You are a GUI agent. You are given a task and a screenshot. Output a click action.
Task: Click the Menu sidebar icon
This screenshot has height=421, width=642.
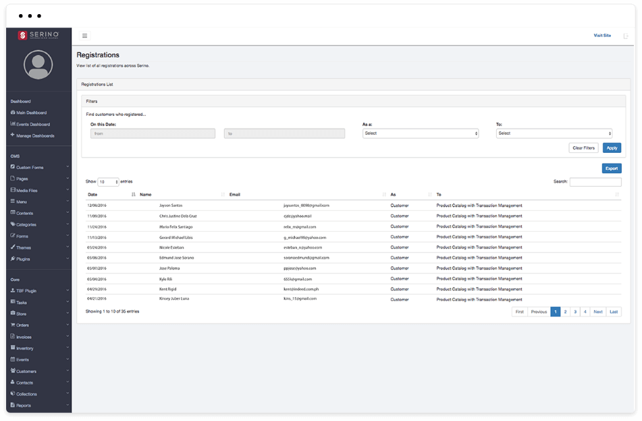point(13,201)
